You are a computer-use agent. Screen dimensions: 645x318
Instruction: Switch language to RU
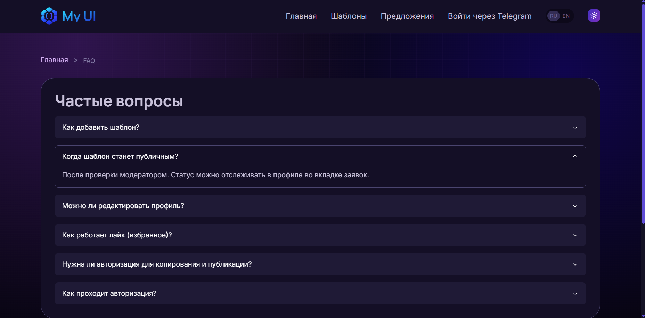click(554, 16)
